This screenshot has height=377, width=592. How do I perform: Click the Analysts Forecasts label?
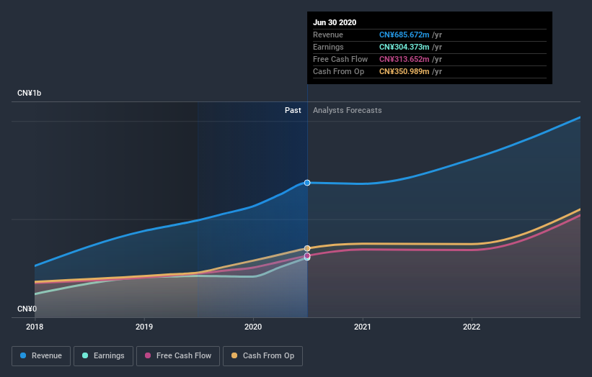point(348,110)
